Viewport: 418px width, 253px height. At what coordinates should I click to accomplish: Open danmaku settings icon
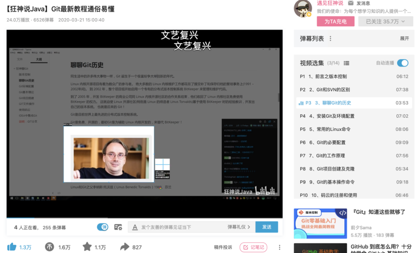(x=118, y=227)
